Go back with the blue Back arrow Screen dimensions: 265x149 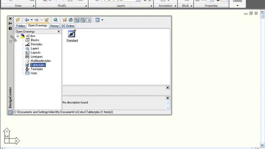coord(27,20)
